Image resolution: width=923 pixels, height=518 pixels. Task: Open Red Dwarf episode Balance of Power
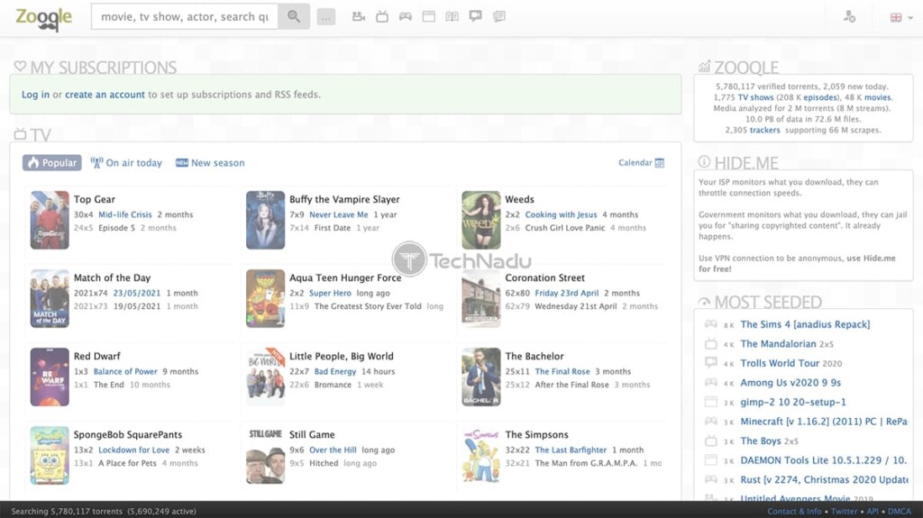[x=125, y=371]
